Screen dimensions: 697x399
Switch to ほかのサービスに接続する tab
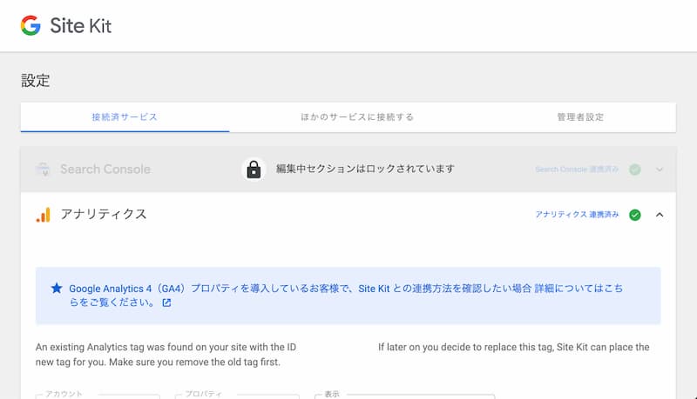coord(357,117)
